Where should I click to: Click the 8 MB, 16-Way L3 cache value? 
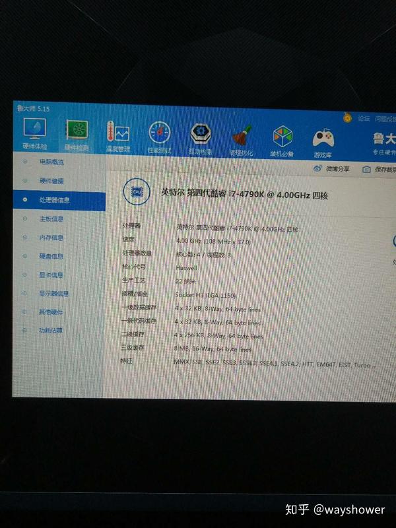pos(213,349)
